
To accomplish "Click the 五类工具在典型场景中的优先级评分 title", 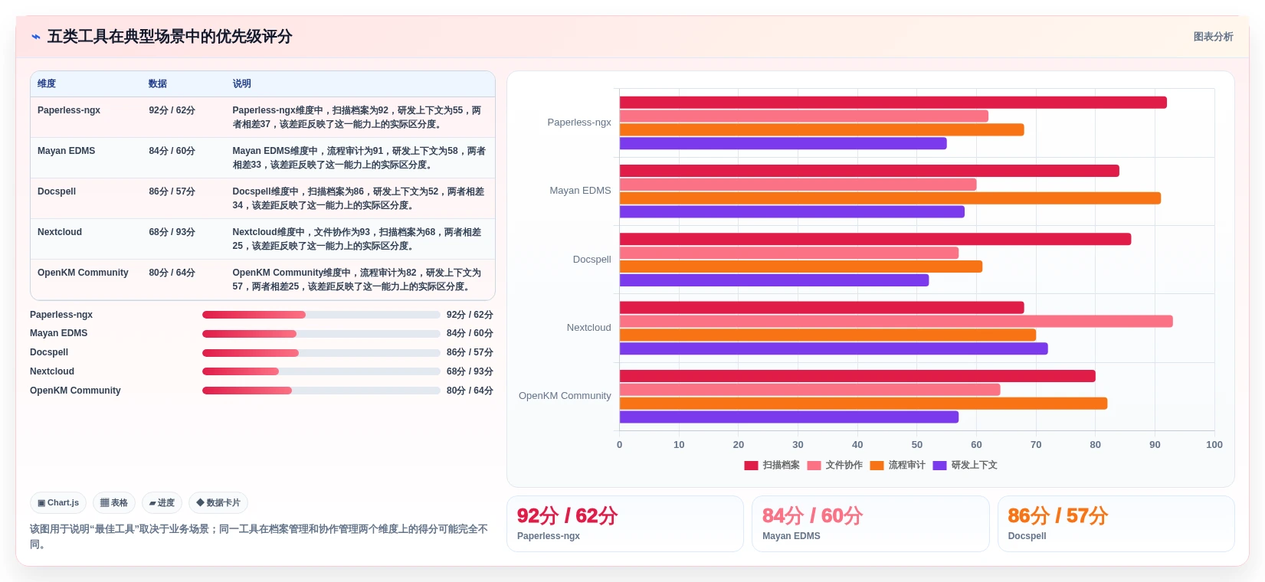I will pos(170,37).
